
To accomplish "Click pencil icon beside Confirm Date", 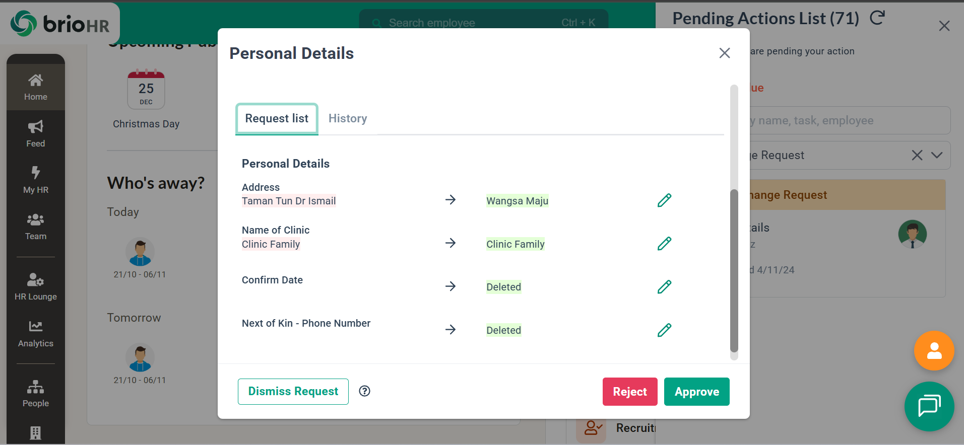I will tap(664, 287).
